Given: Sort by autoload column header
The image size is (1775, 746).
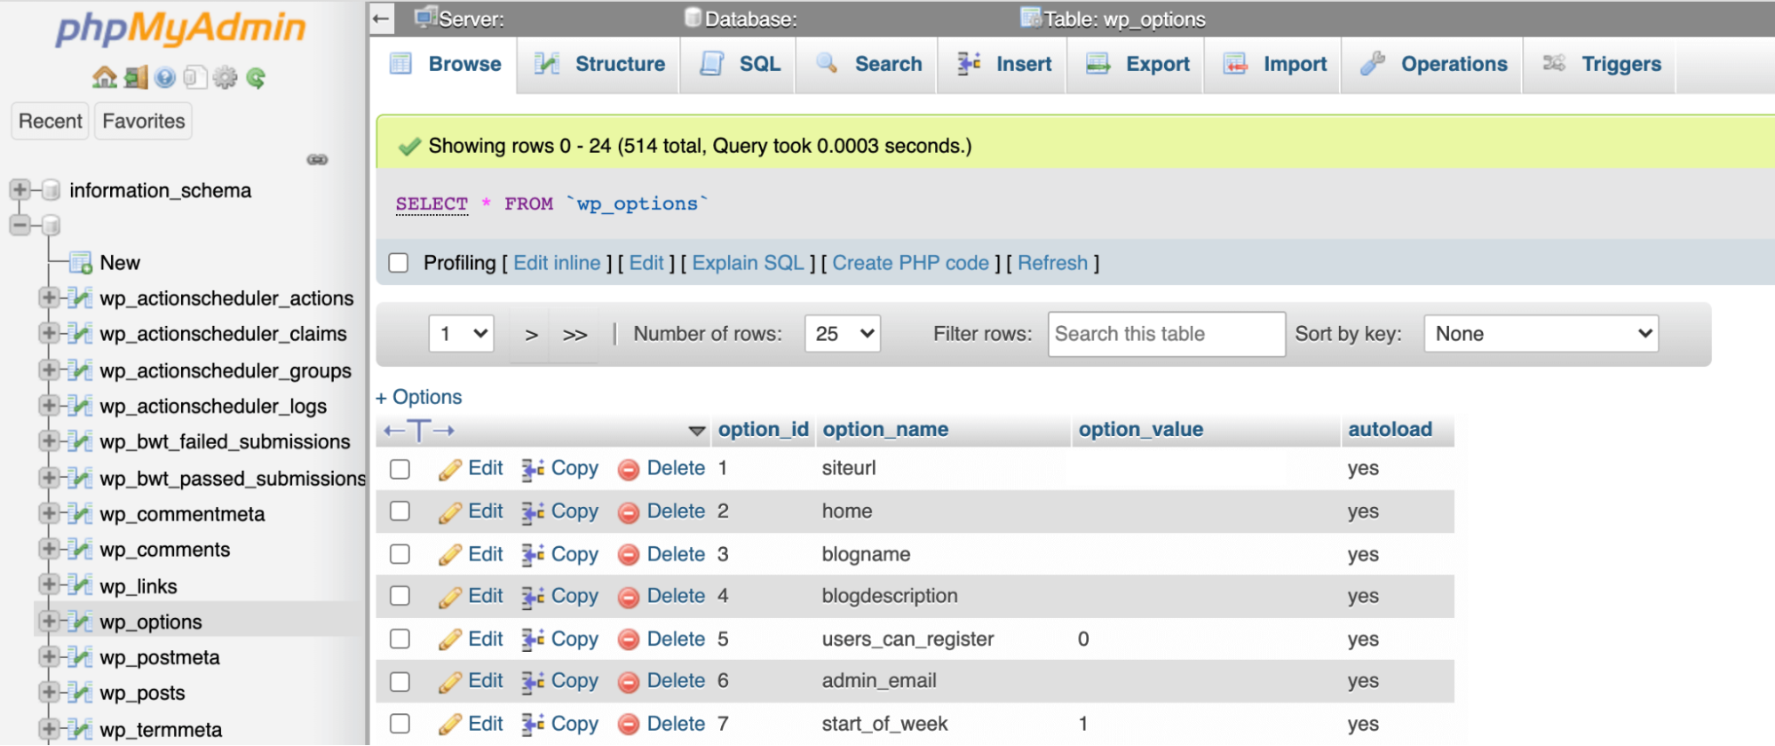Looking at the screenshot, I should tap(1390, 430).
